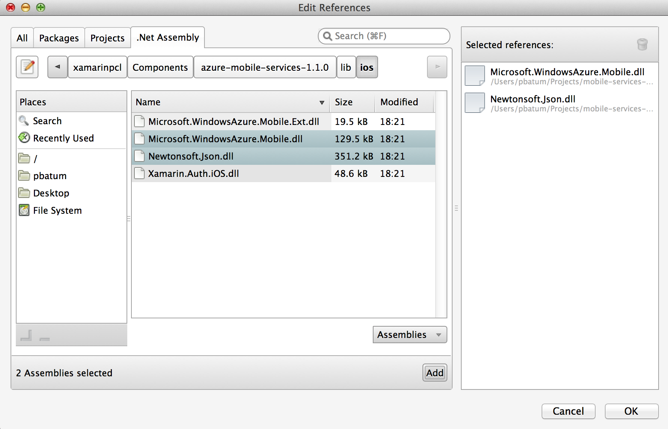This screenshot has height=429, width=668.
Task: Click the File System drive icon
Action: coord(24,210)
